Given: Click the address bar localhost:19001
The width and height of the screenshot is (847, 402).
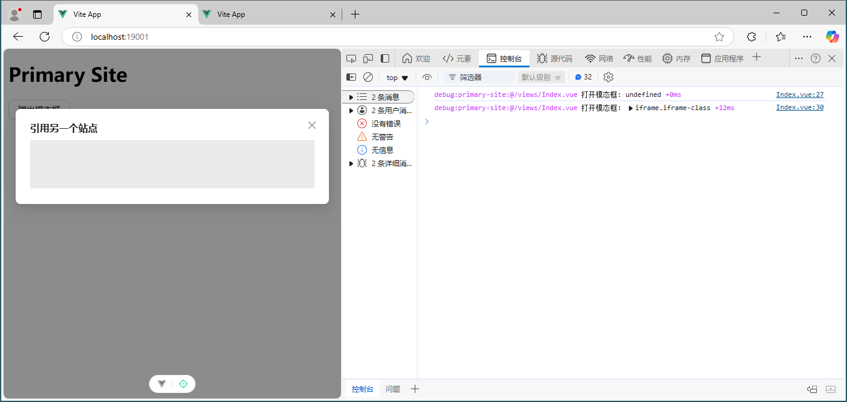Looking at the screenshot, I should click(120, 37).
